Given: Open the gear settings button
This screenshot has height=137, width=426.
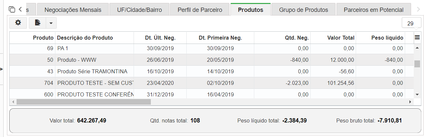Looking at the screenshot, I should [x=18, y=23].
